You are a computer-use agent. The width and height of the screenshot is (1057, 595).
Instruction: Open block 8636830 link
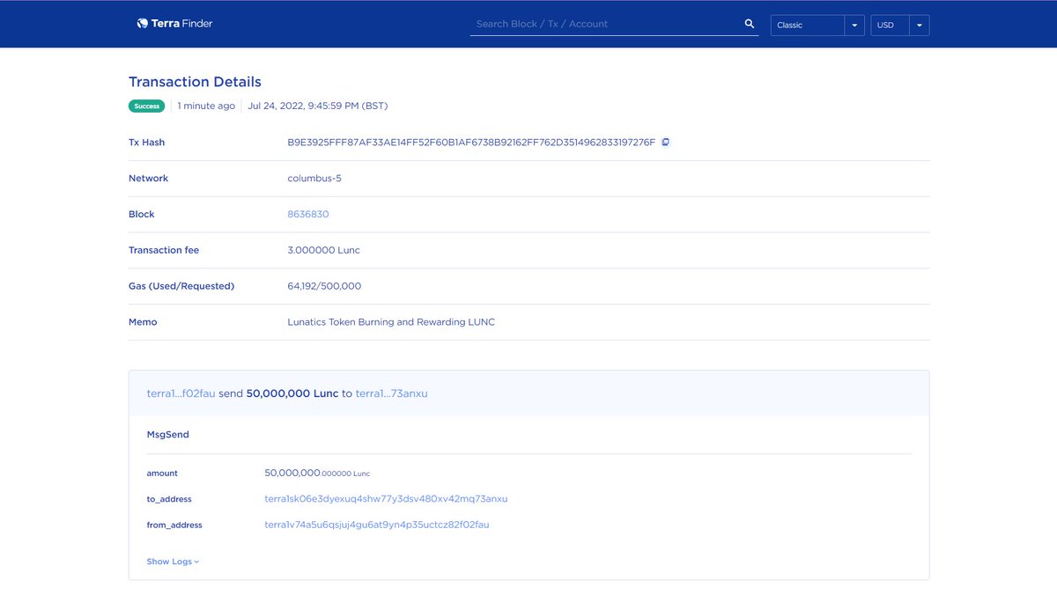click(308, 214)
